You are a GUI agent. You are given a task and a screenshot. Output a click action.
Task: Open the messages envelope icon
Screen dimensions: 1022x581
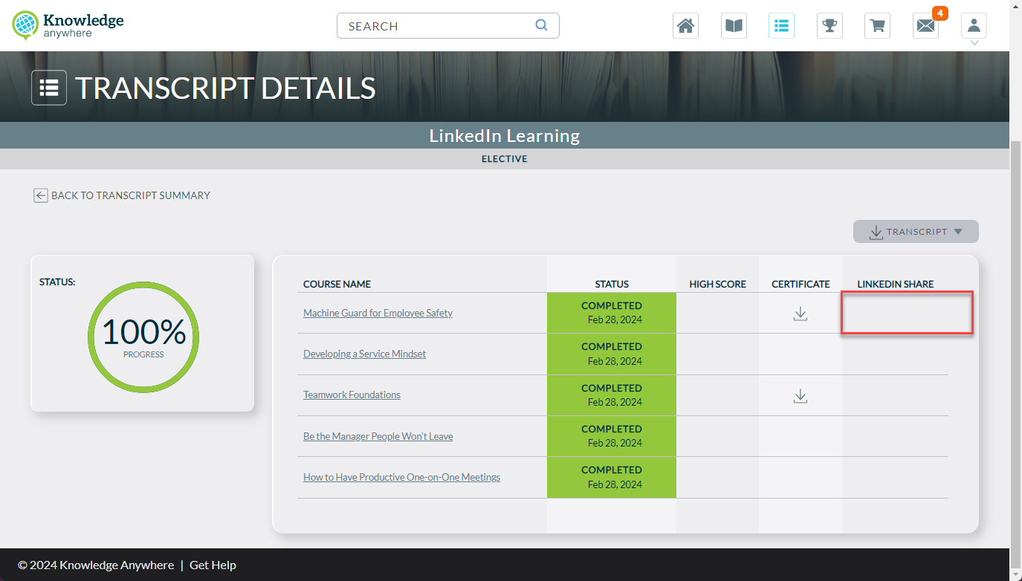coord(925,26)
